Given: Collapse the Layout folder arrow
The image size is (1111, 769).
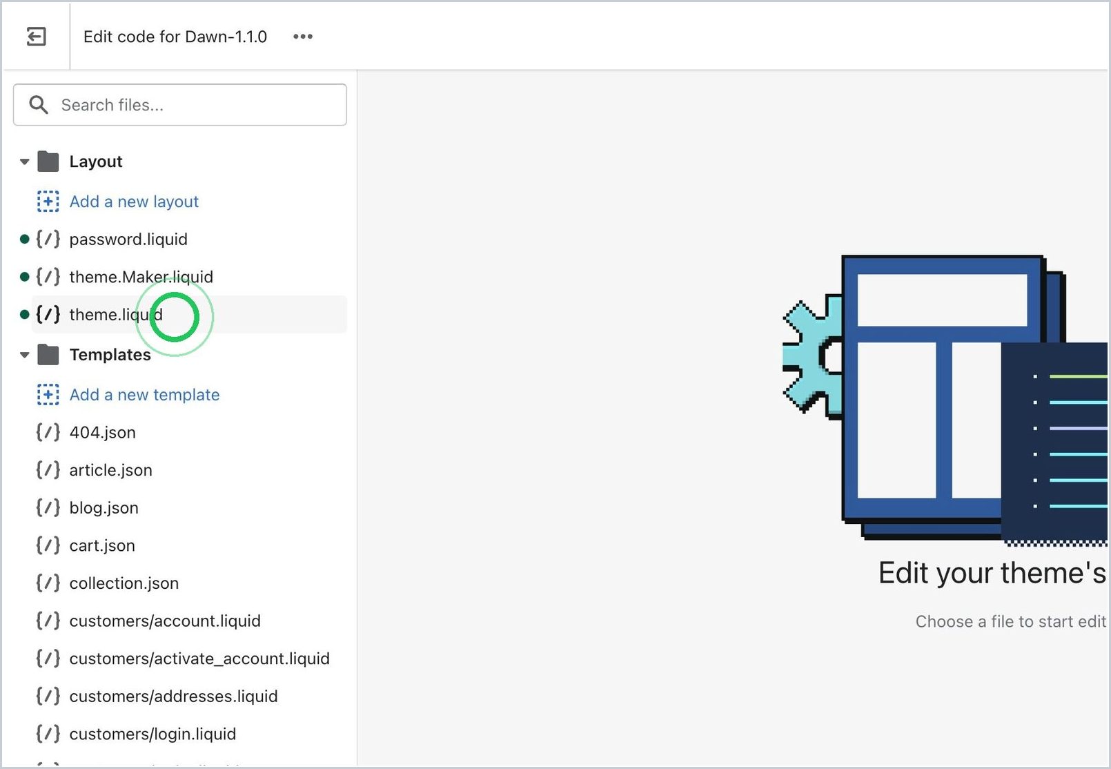Looking at the screenshot, I should (24, 162).
